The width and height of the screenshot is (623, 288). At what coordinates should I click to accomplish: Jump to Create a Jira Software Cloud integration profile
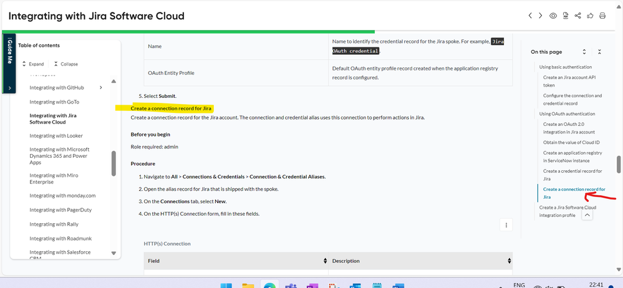567,211
